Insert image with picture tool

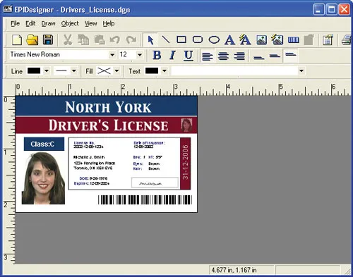[261, 39]
